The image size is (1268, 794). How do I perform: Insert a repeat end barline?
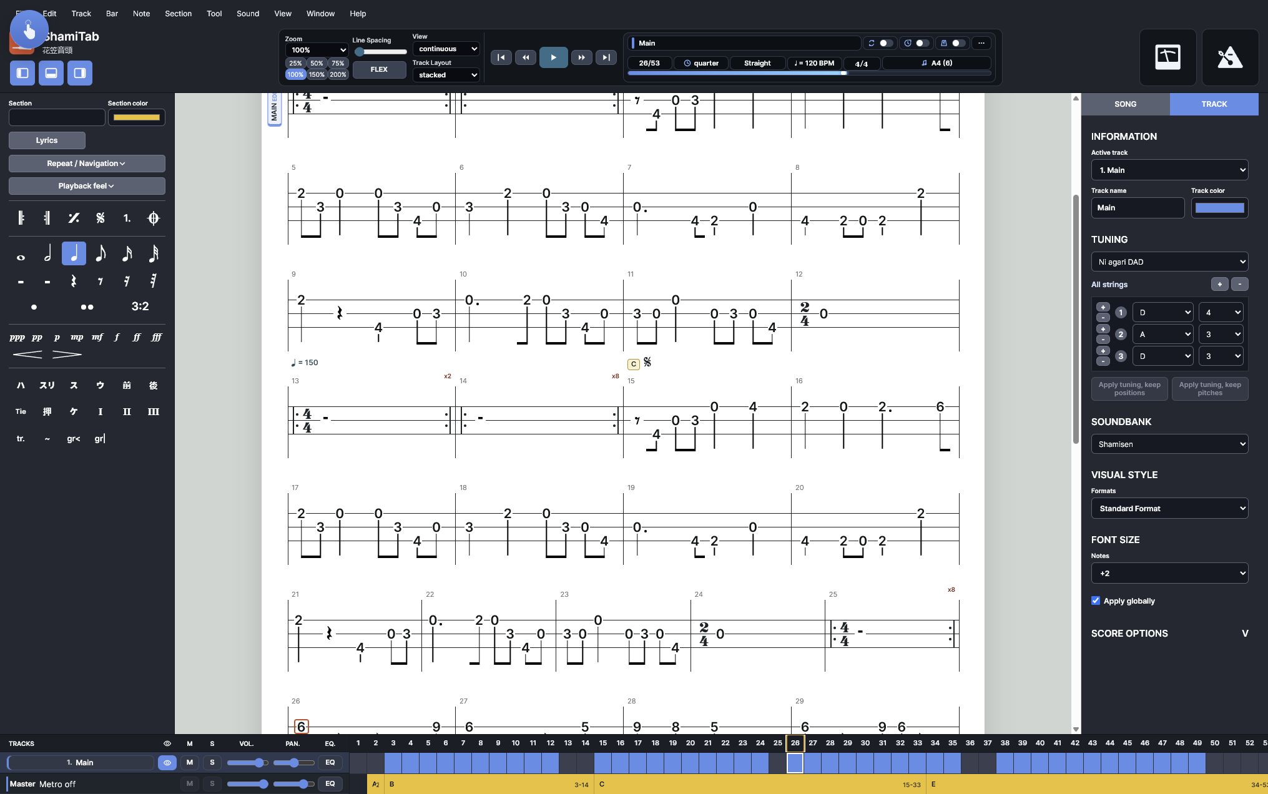pos(47,218)
